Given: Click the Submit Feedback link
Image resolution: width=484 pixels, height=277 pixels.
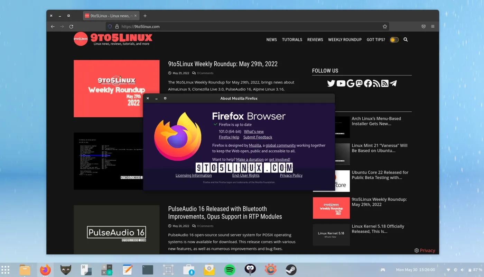Looking at the screenshot, I should pos(258,137).
